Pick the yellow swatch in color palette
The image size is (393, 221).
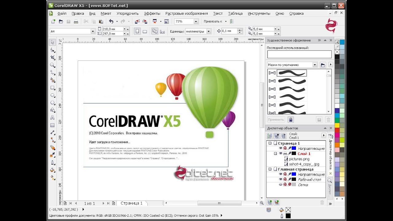click(337, 125)
